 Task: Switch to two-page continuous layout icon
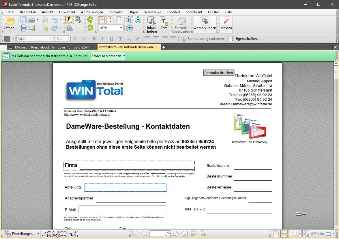302,234
